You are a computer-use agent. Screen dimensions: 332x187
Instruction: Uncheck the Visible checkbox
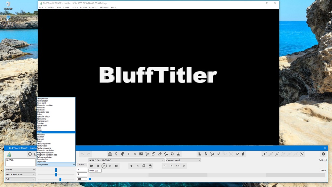click(325, 160)
